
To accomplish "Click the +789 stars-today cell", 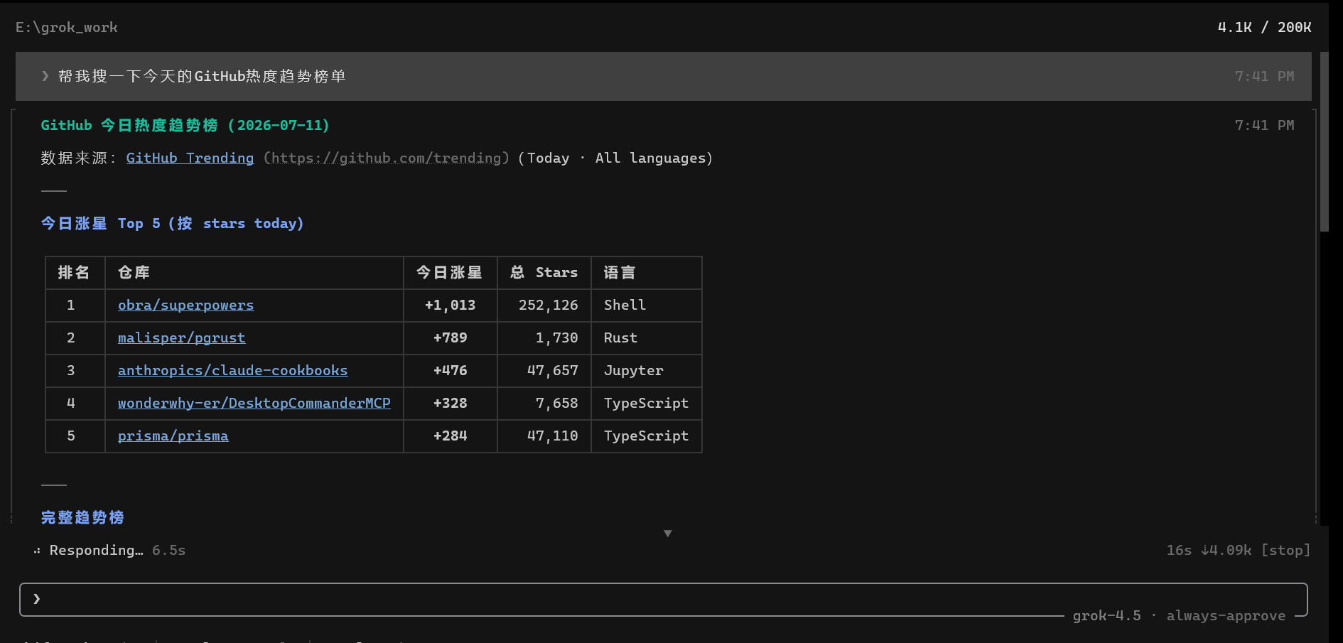I will [x=451, y=337].
